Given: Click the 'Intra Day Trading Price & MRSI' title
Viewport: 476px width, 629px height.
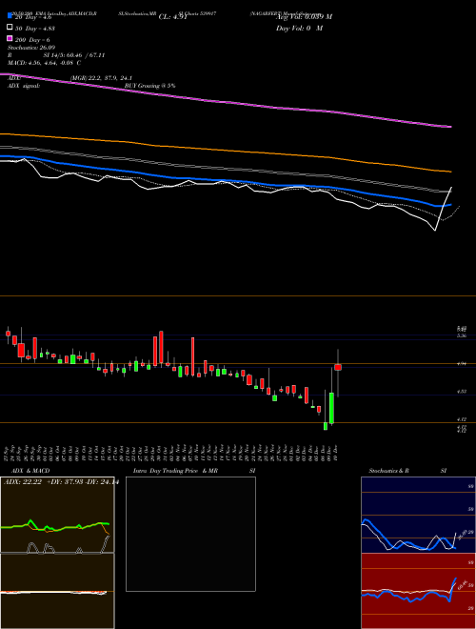Looking at the screenshot, I should [x=194, y=471].
